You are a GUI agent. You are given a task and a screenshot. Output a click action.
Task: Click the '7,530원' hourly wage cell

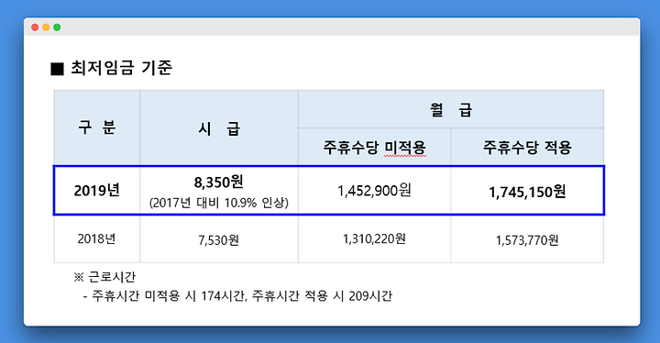point(218,240)
